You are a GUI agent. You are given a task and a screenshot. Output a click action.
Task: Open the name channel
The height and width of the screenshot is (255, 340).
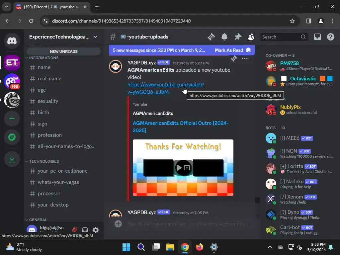pos(63,67)
